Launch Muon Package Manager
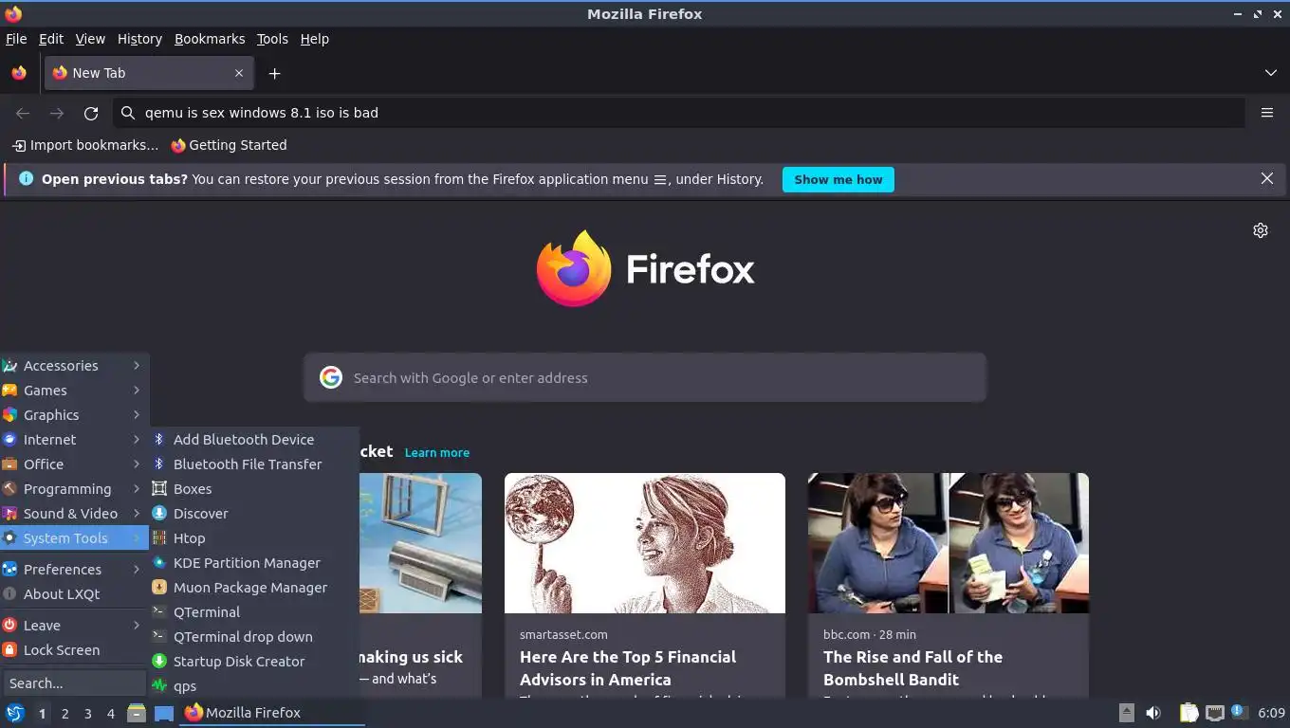1290x728 pixels. (x=254, y=588)
